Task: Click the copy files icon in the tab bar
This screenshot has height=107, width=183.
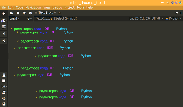Action: click(x=18, y=13)
